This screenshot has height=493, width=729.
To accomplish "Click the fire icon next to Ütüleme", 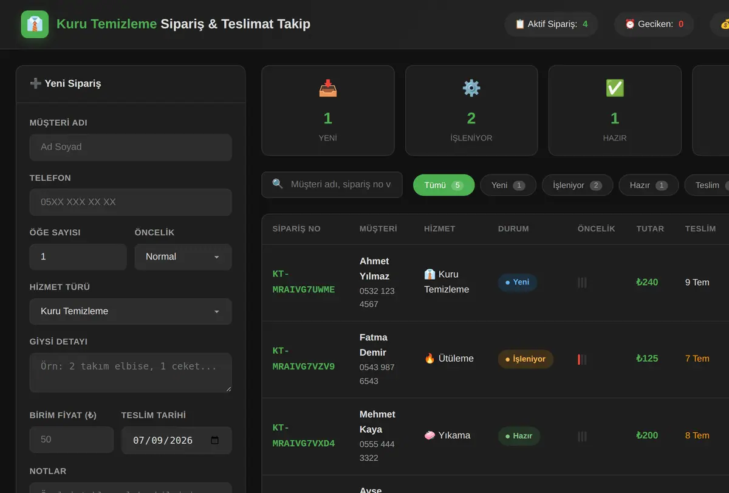I will point(430,359).
